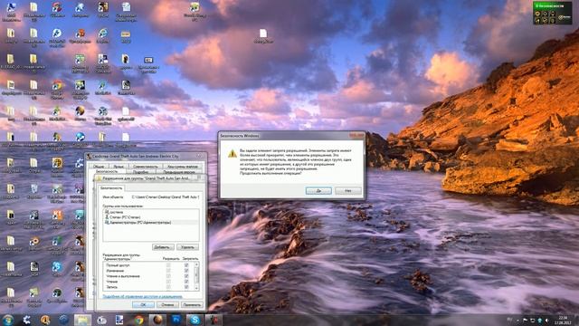Toggle Разрешить checkbox for Полный доступ
Viewport: 579px width, 326px height.
point(168,265)
